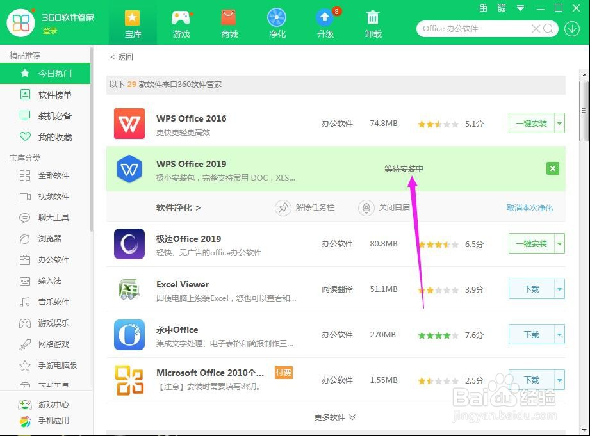Open the main menu dropdown triangle

pyautogui.click(x=520, y=8)
